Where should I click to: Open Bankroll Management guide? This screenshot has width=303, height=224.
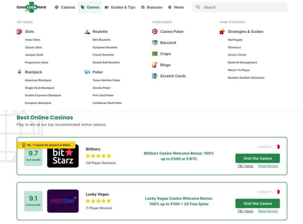pos(243,62)
